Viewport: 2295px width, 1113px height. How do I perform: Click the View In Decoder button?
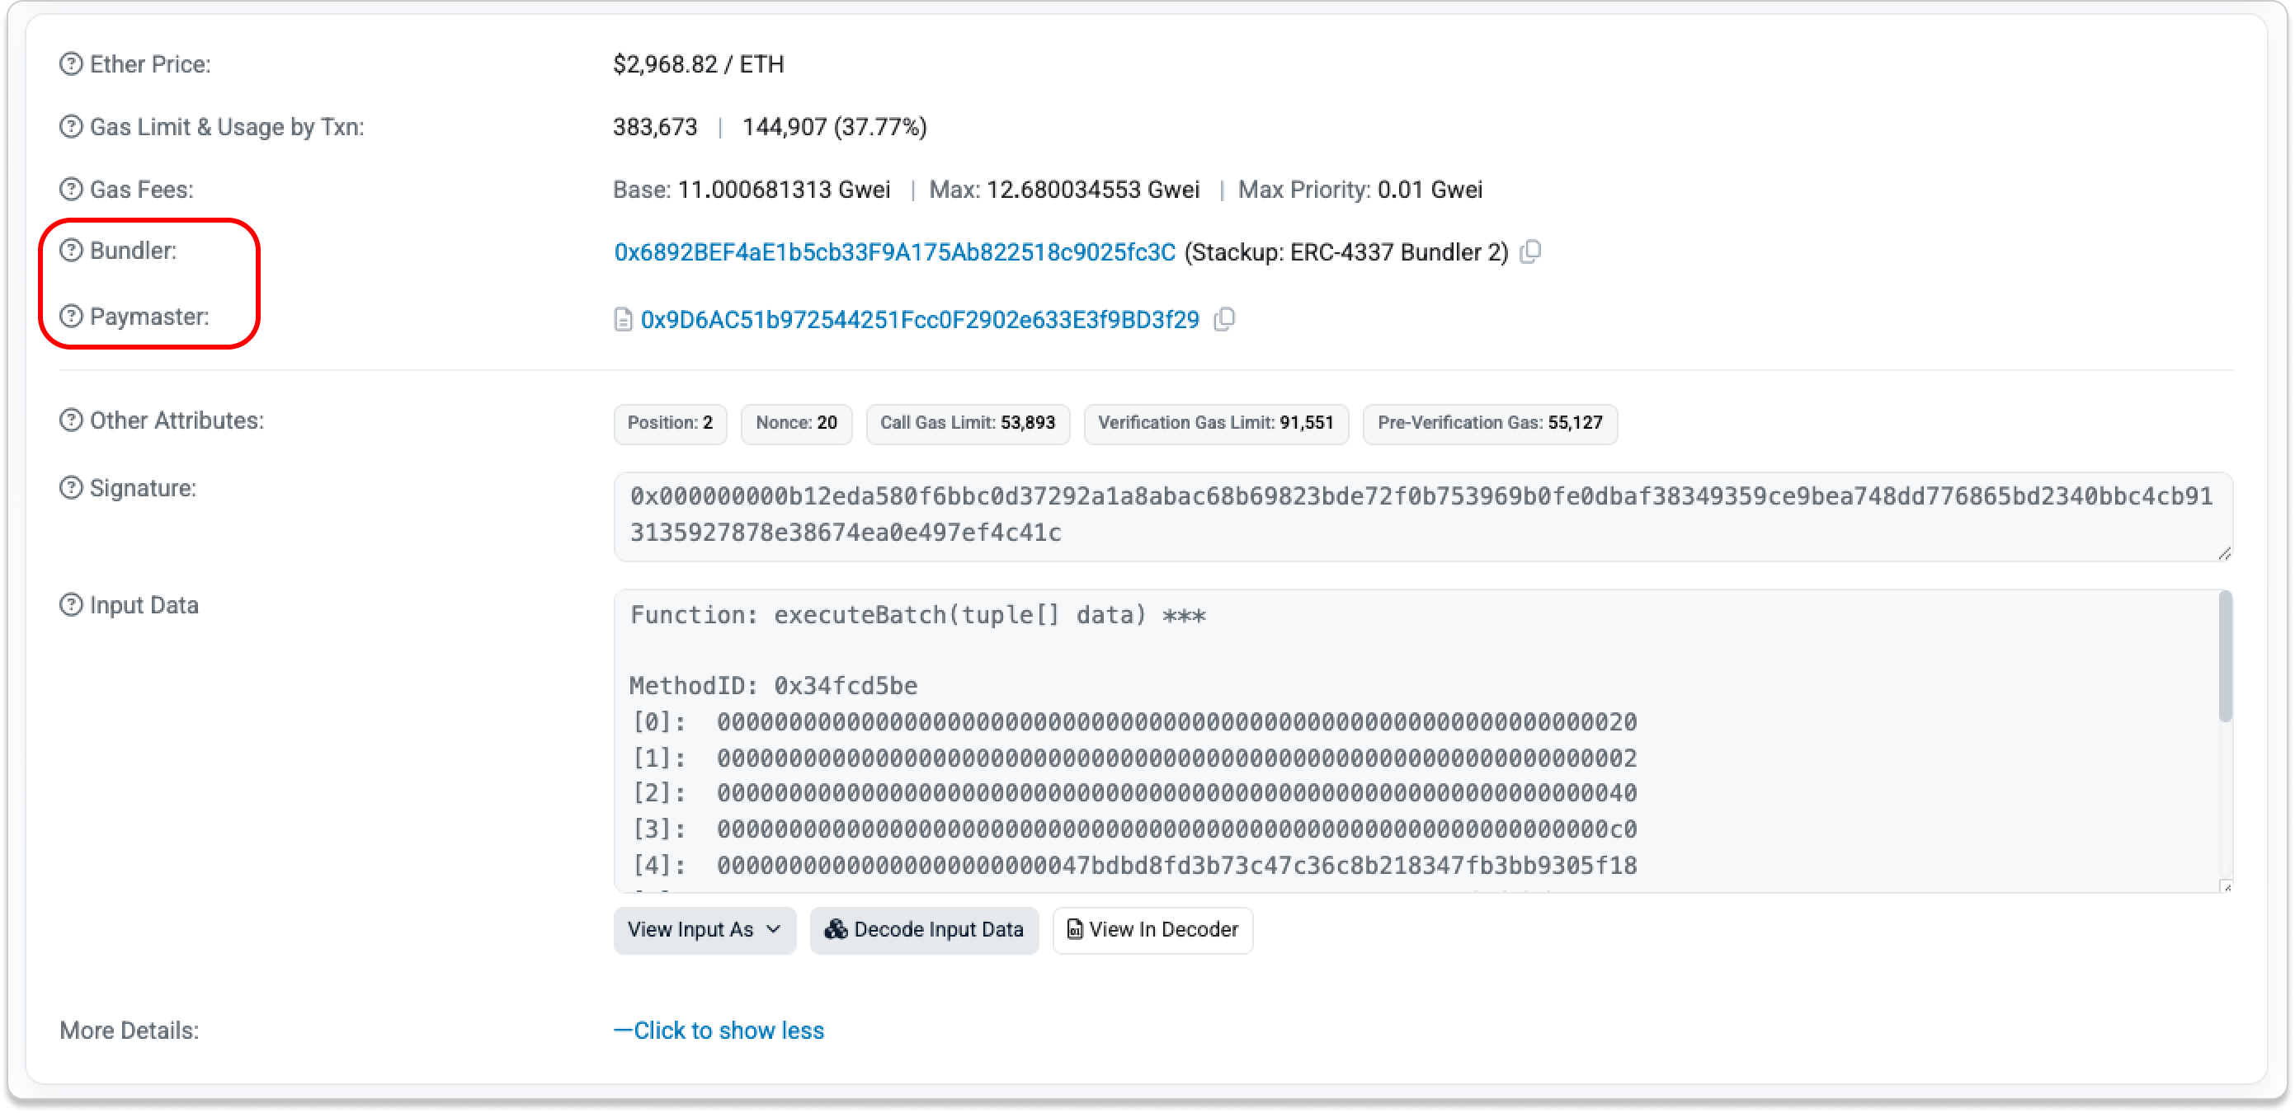pos(1152,930)
